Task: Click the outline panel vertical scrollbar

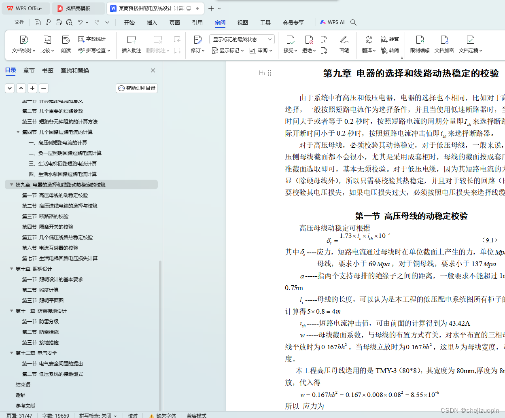Action: point(160,336)
